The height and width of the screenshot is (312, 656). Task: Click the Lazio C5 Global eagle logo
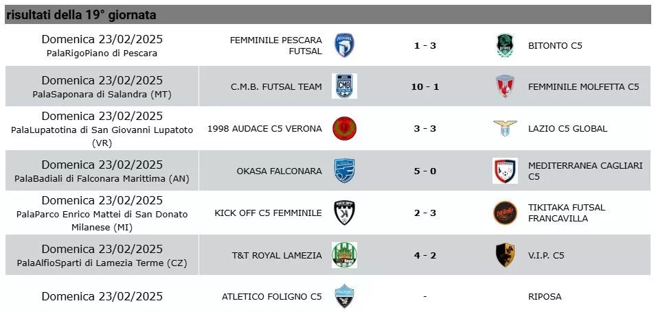pyautogui.click(x=505, y=128)
